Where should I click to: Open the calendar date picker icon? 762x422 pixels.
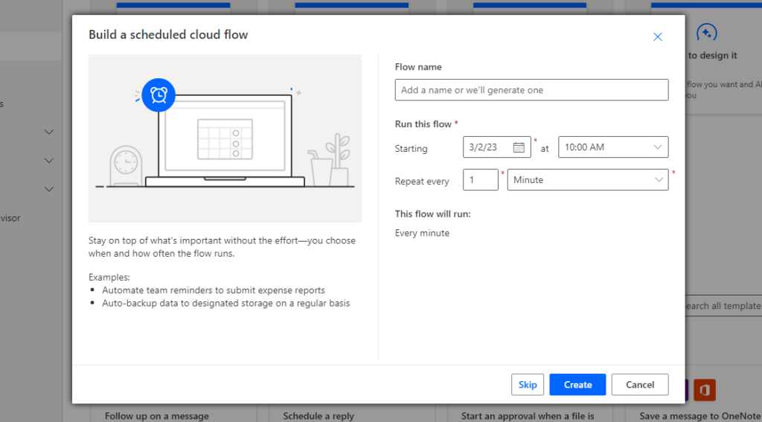(519, 147)
